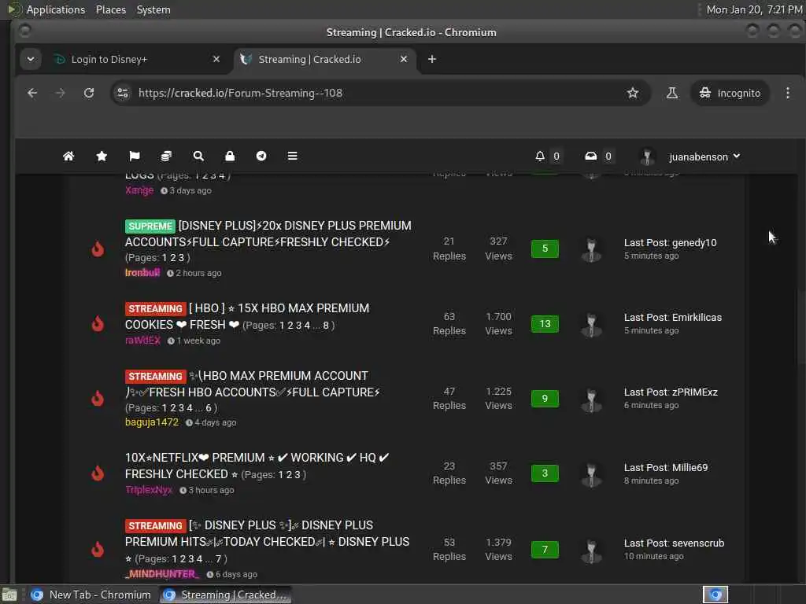Click the green 3 rating badge
Screen dimensions: 806x604
tap(545, 473)
